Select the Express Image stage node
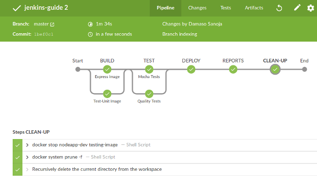The height and width of the screenshot is (181, 317). click(x=107, y=69)
